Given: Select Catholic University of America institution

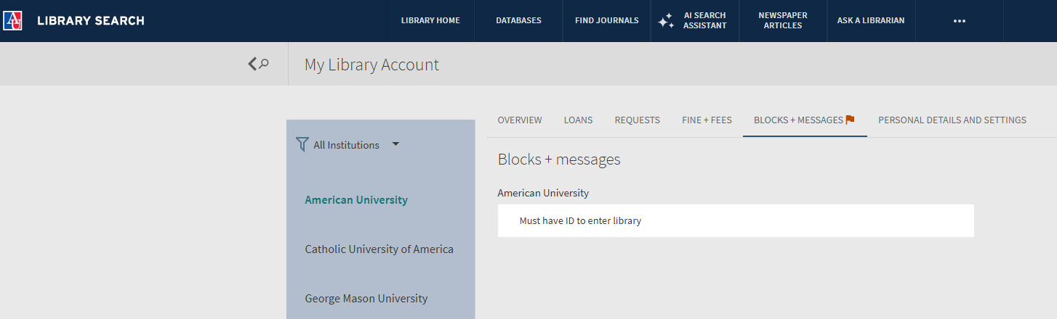Looking at the screenshot, I should (379, 249).
